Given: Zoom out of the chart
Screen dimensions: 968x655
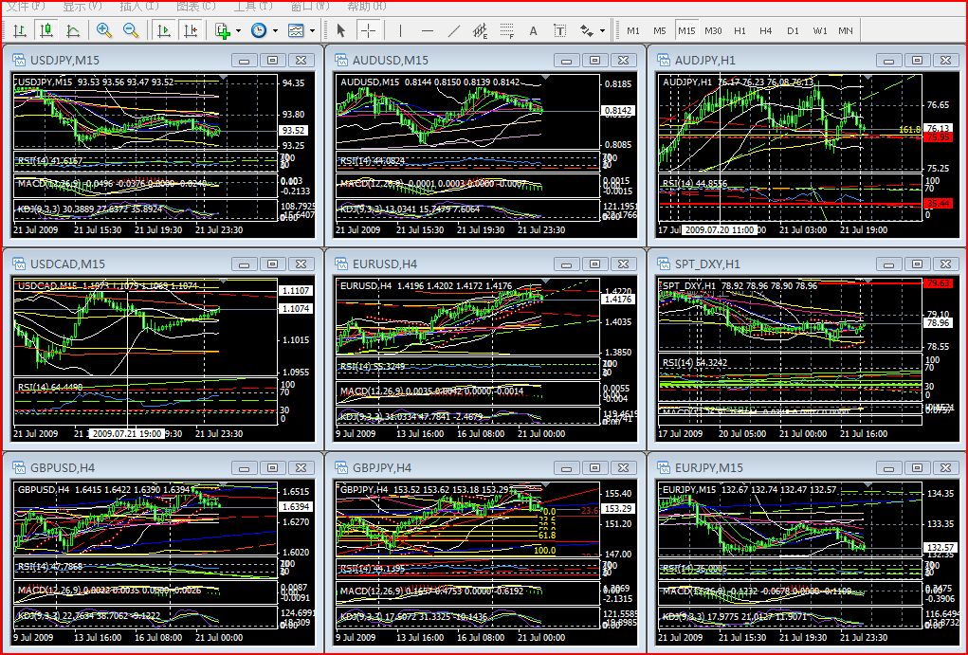Looking at the screenshot, I should [x=131, y=30].
